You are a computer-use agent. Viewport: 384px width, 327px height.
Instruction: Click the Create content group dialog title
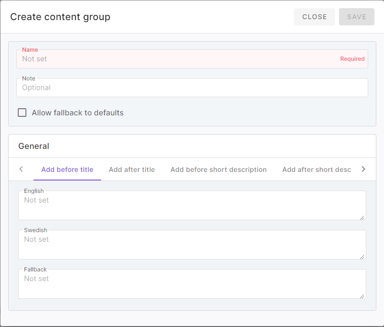coord(60,17)
